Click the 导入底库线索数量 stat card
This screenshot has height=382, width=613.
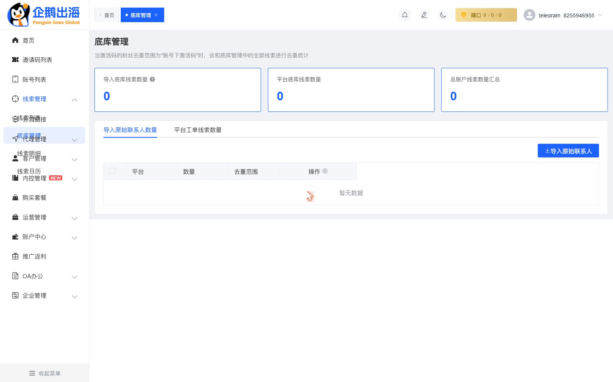178,90
